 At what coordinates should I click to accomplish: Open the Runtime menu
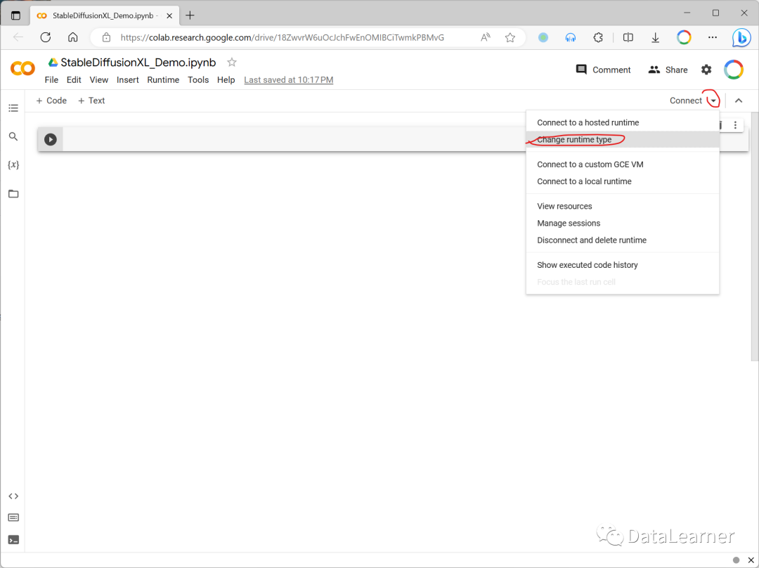163,80
